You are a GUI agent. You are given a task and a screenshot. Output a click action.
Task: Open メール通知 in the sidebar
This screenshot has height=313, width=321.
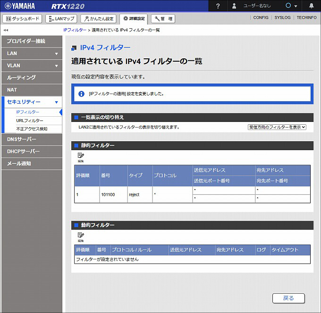pyautogui.click(x=32, y=163)
